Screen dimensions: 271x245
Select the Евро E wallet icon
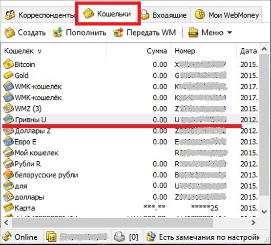pyautogui.click(x=8, y=142)
